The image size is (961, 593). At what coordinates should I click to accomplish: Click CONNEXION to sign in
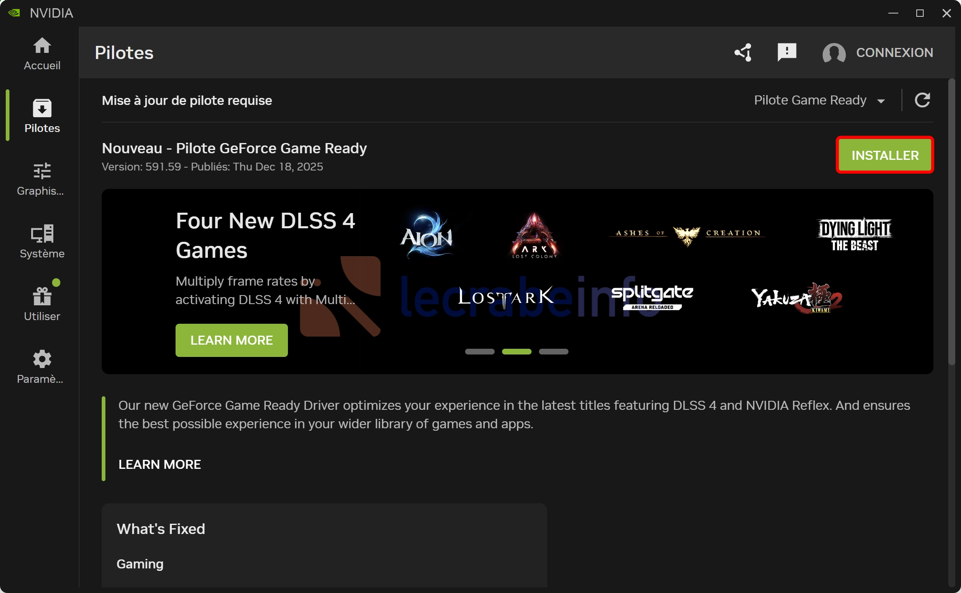[x=894, y=52]
